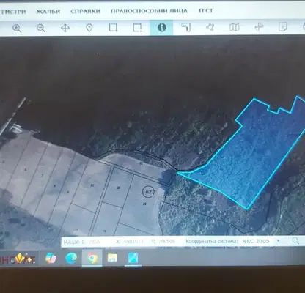Open the ПРАВОСПОСОБНИ ЛИЦА menu

point(149,11)
